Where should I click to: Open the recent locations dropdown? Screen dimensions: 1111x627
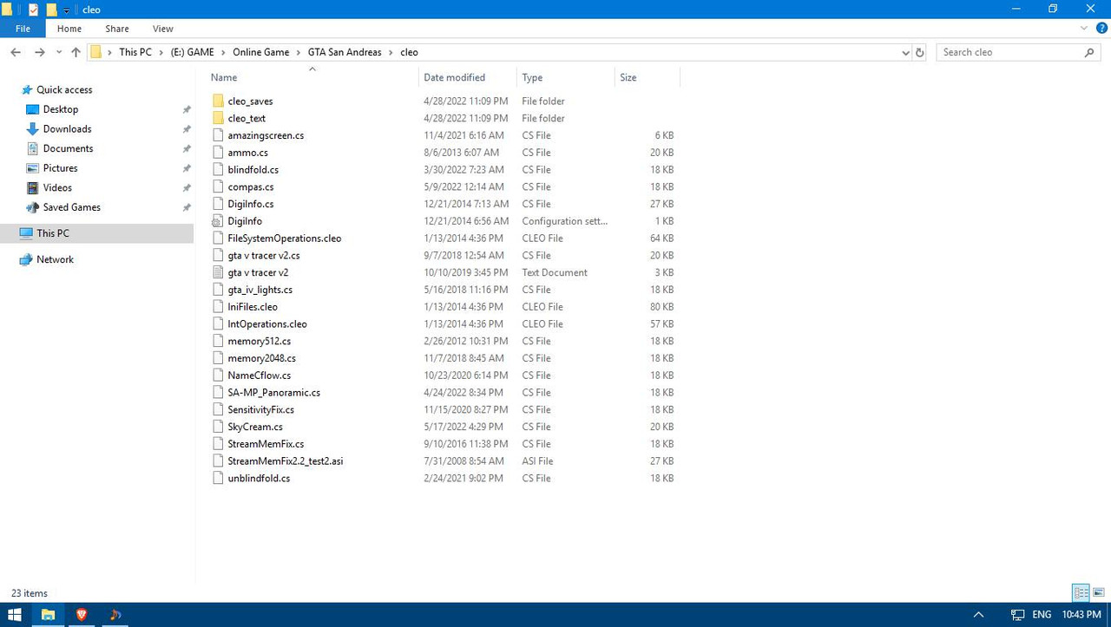tap(59, 53)
